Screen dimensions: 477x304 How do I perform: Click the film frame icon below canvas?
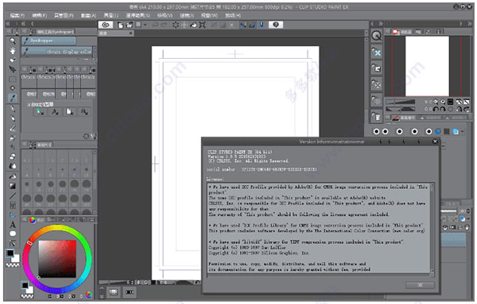tap(130, 292)
